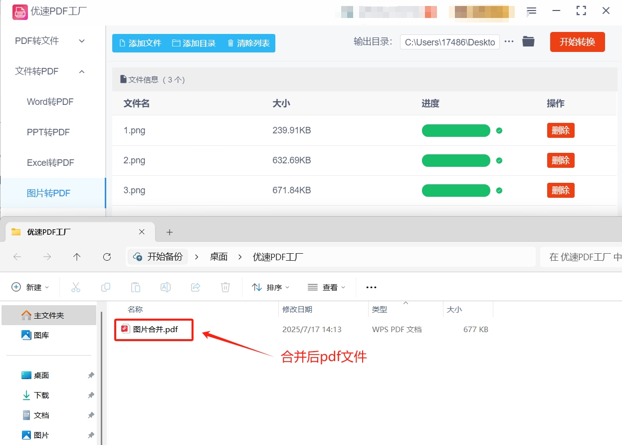Switch to the 优速PDF工厂 Explorer tab
Viewport: 622px width, 445px height.
(50, 232)
